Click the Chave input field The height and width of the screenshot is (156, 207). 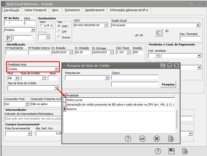click(x=135, y=77)
